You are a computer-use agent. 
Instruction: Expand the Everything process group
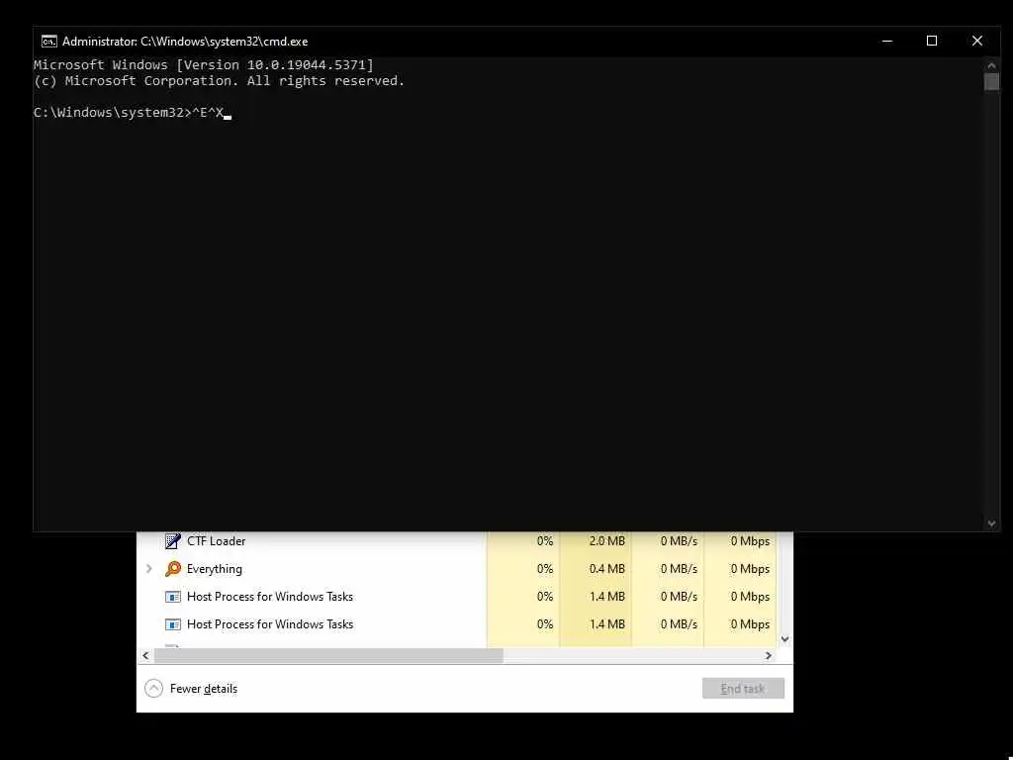(x=149, y=569)
